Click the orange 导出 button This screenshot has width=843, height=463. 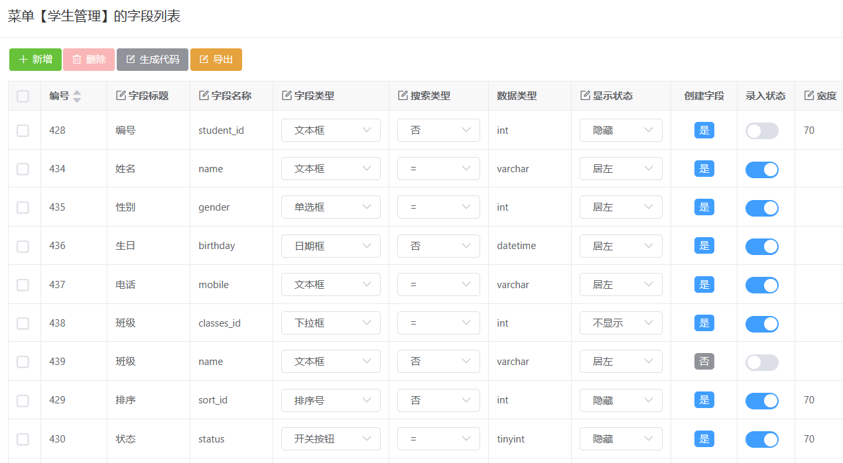[216, 60]
